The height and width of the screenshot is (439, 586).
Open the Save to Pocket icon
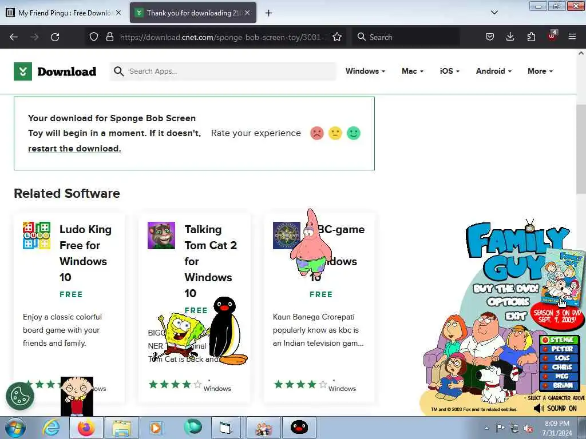[x=490, y=37]
